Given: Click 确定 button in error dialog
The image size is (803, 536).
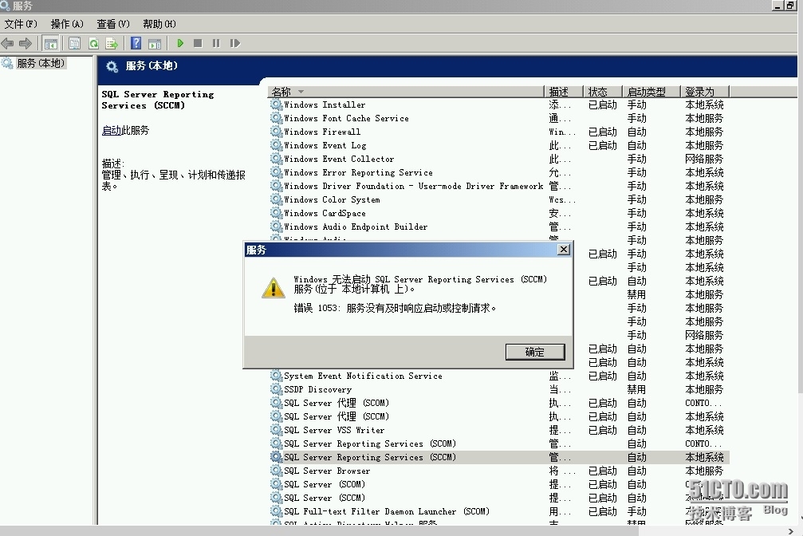Looking at the screenshot, I should click(535, 352).
